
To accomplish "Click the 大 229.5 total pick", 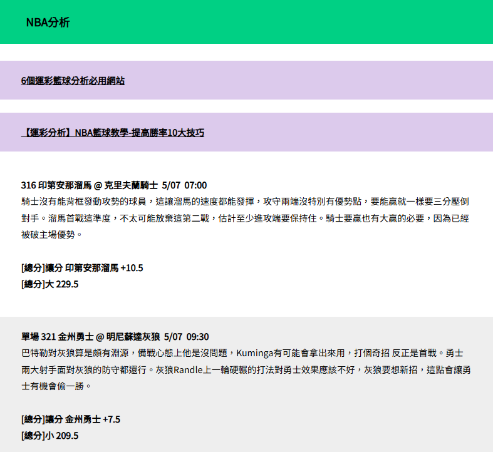I will (x=49, y=284).
